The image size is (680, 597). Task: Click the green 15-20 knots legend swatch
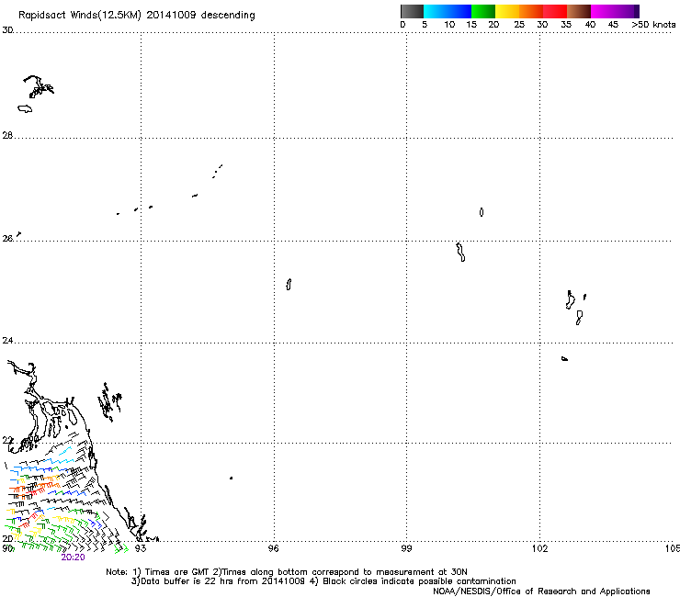pyautogui.click(x=483, y=11)
